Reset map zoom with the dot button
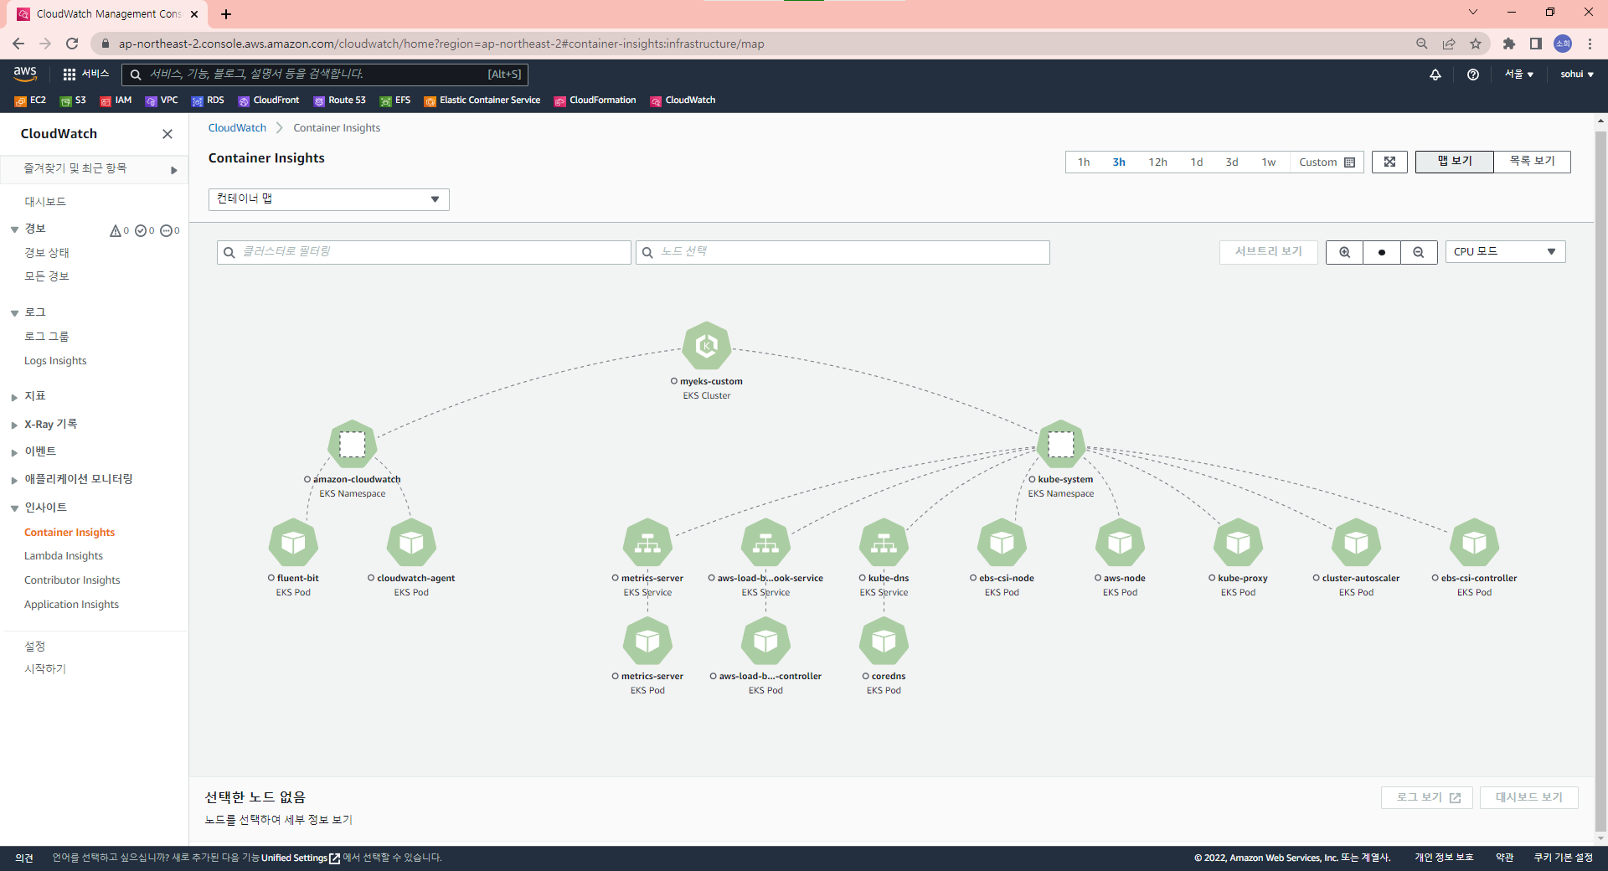The height and width of the screenshot is (871, 1608). [x=1381, y=252]
